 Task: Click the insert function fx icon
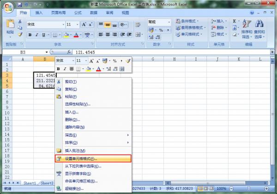pos(69,52)
